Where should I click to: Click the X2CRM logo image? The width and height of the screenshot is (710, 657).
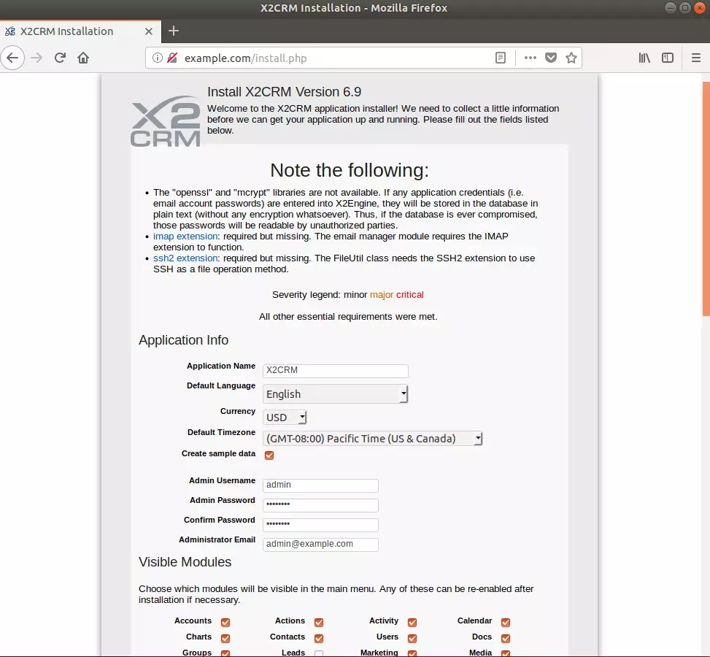165,121
